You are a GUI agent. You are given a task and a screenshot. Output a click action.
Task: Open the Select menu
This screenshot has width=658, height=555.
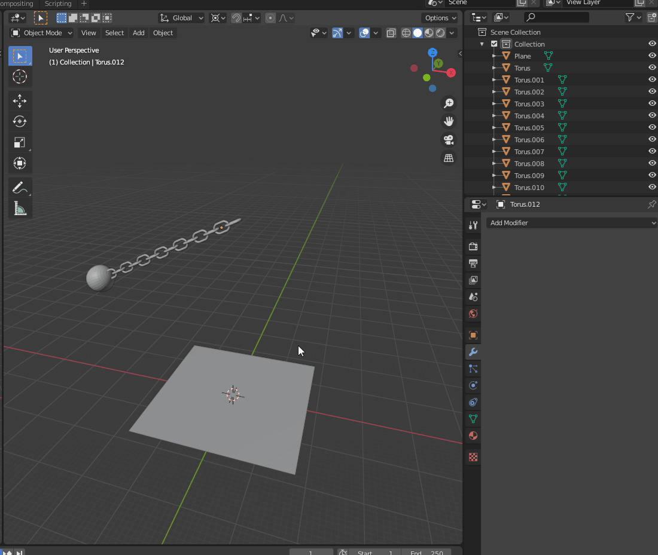coord(114,33)
